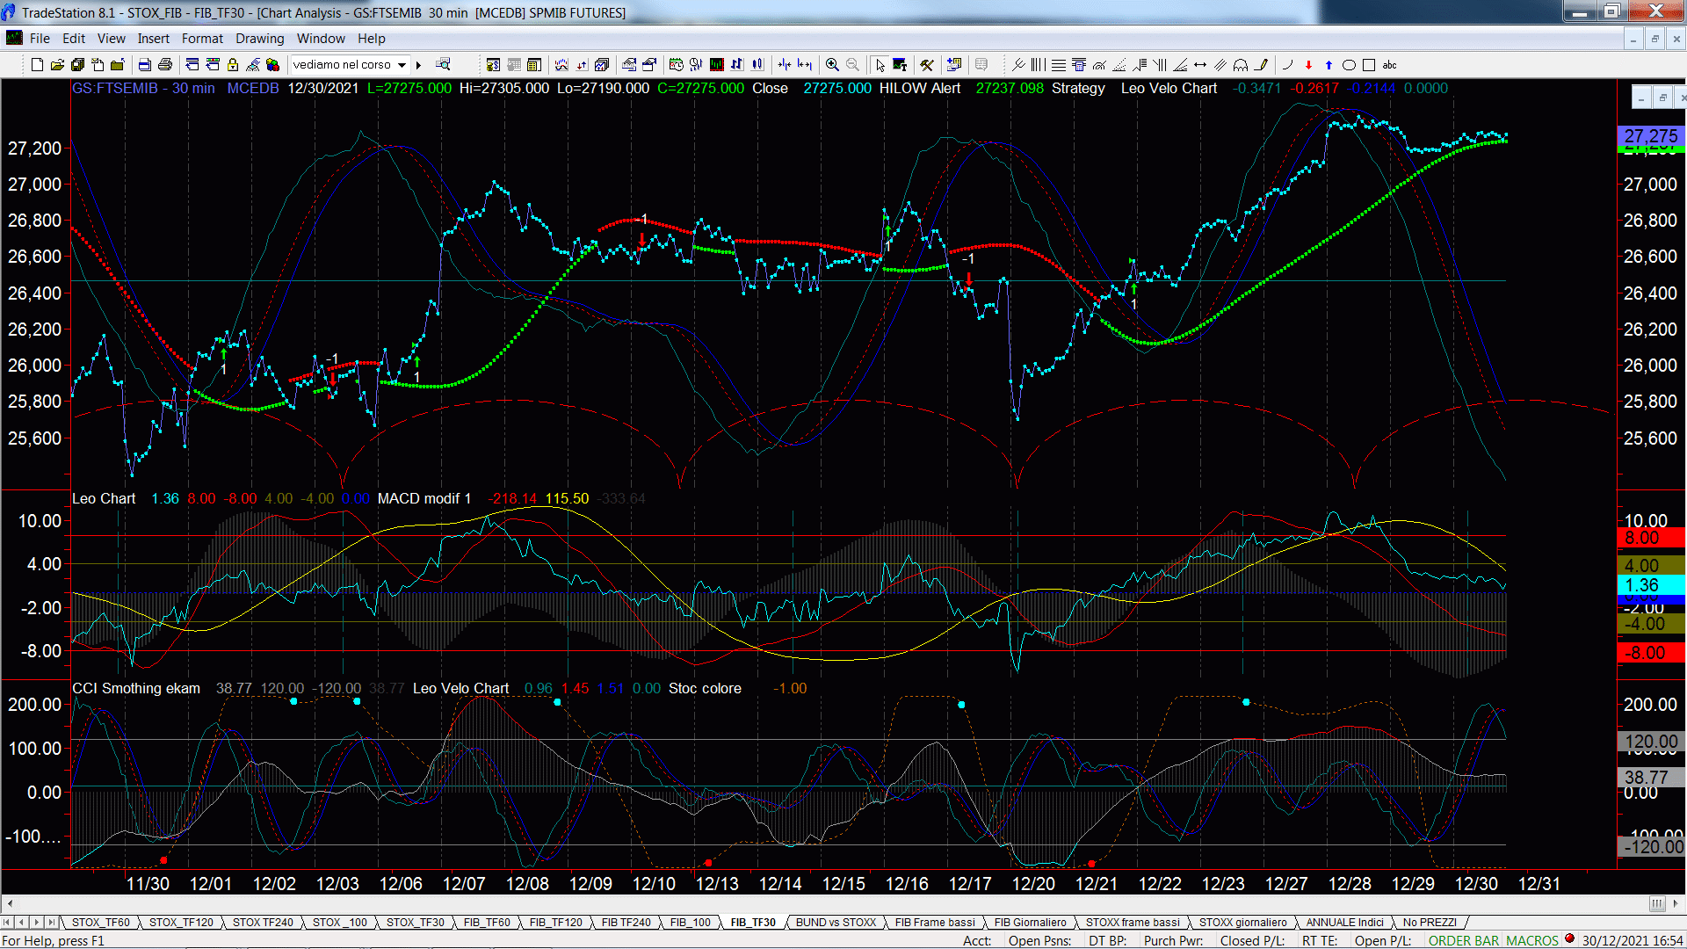1687x949 pixels.
Task: Select the ellipse drawing tool
Action: (1349, 64)
